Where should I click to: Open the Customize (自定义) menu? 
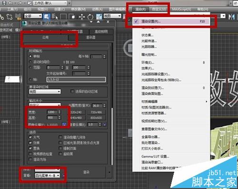pyautogui.click(x=159, y=9)
